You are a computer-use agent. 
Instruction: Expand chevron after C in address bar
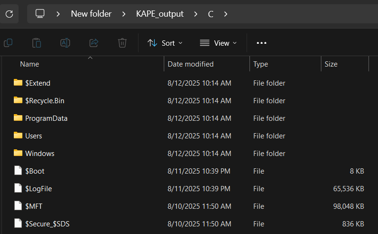tap(226, 14)
